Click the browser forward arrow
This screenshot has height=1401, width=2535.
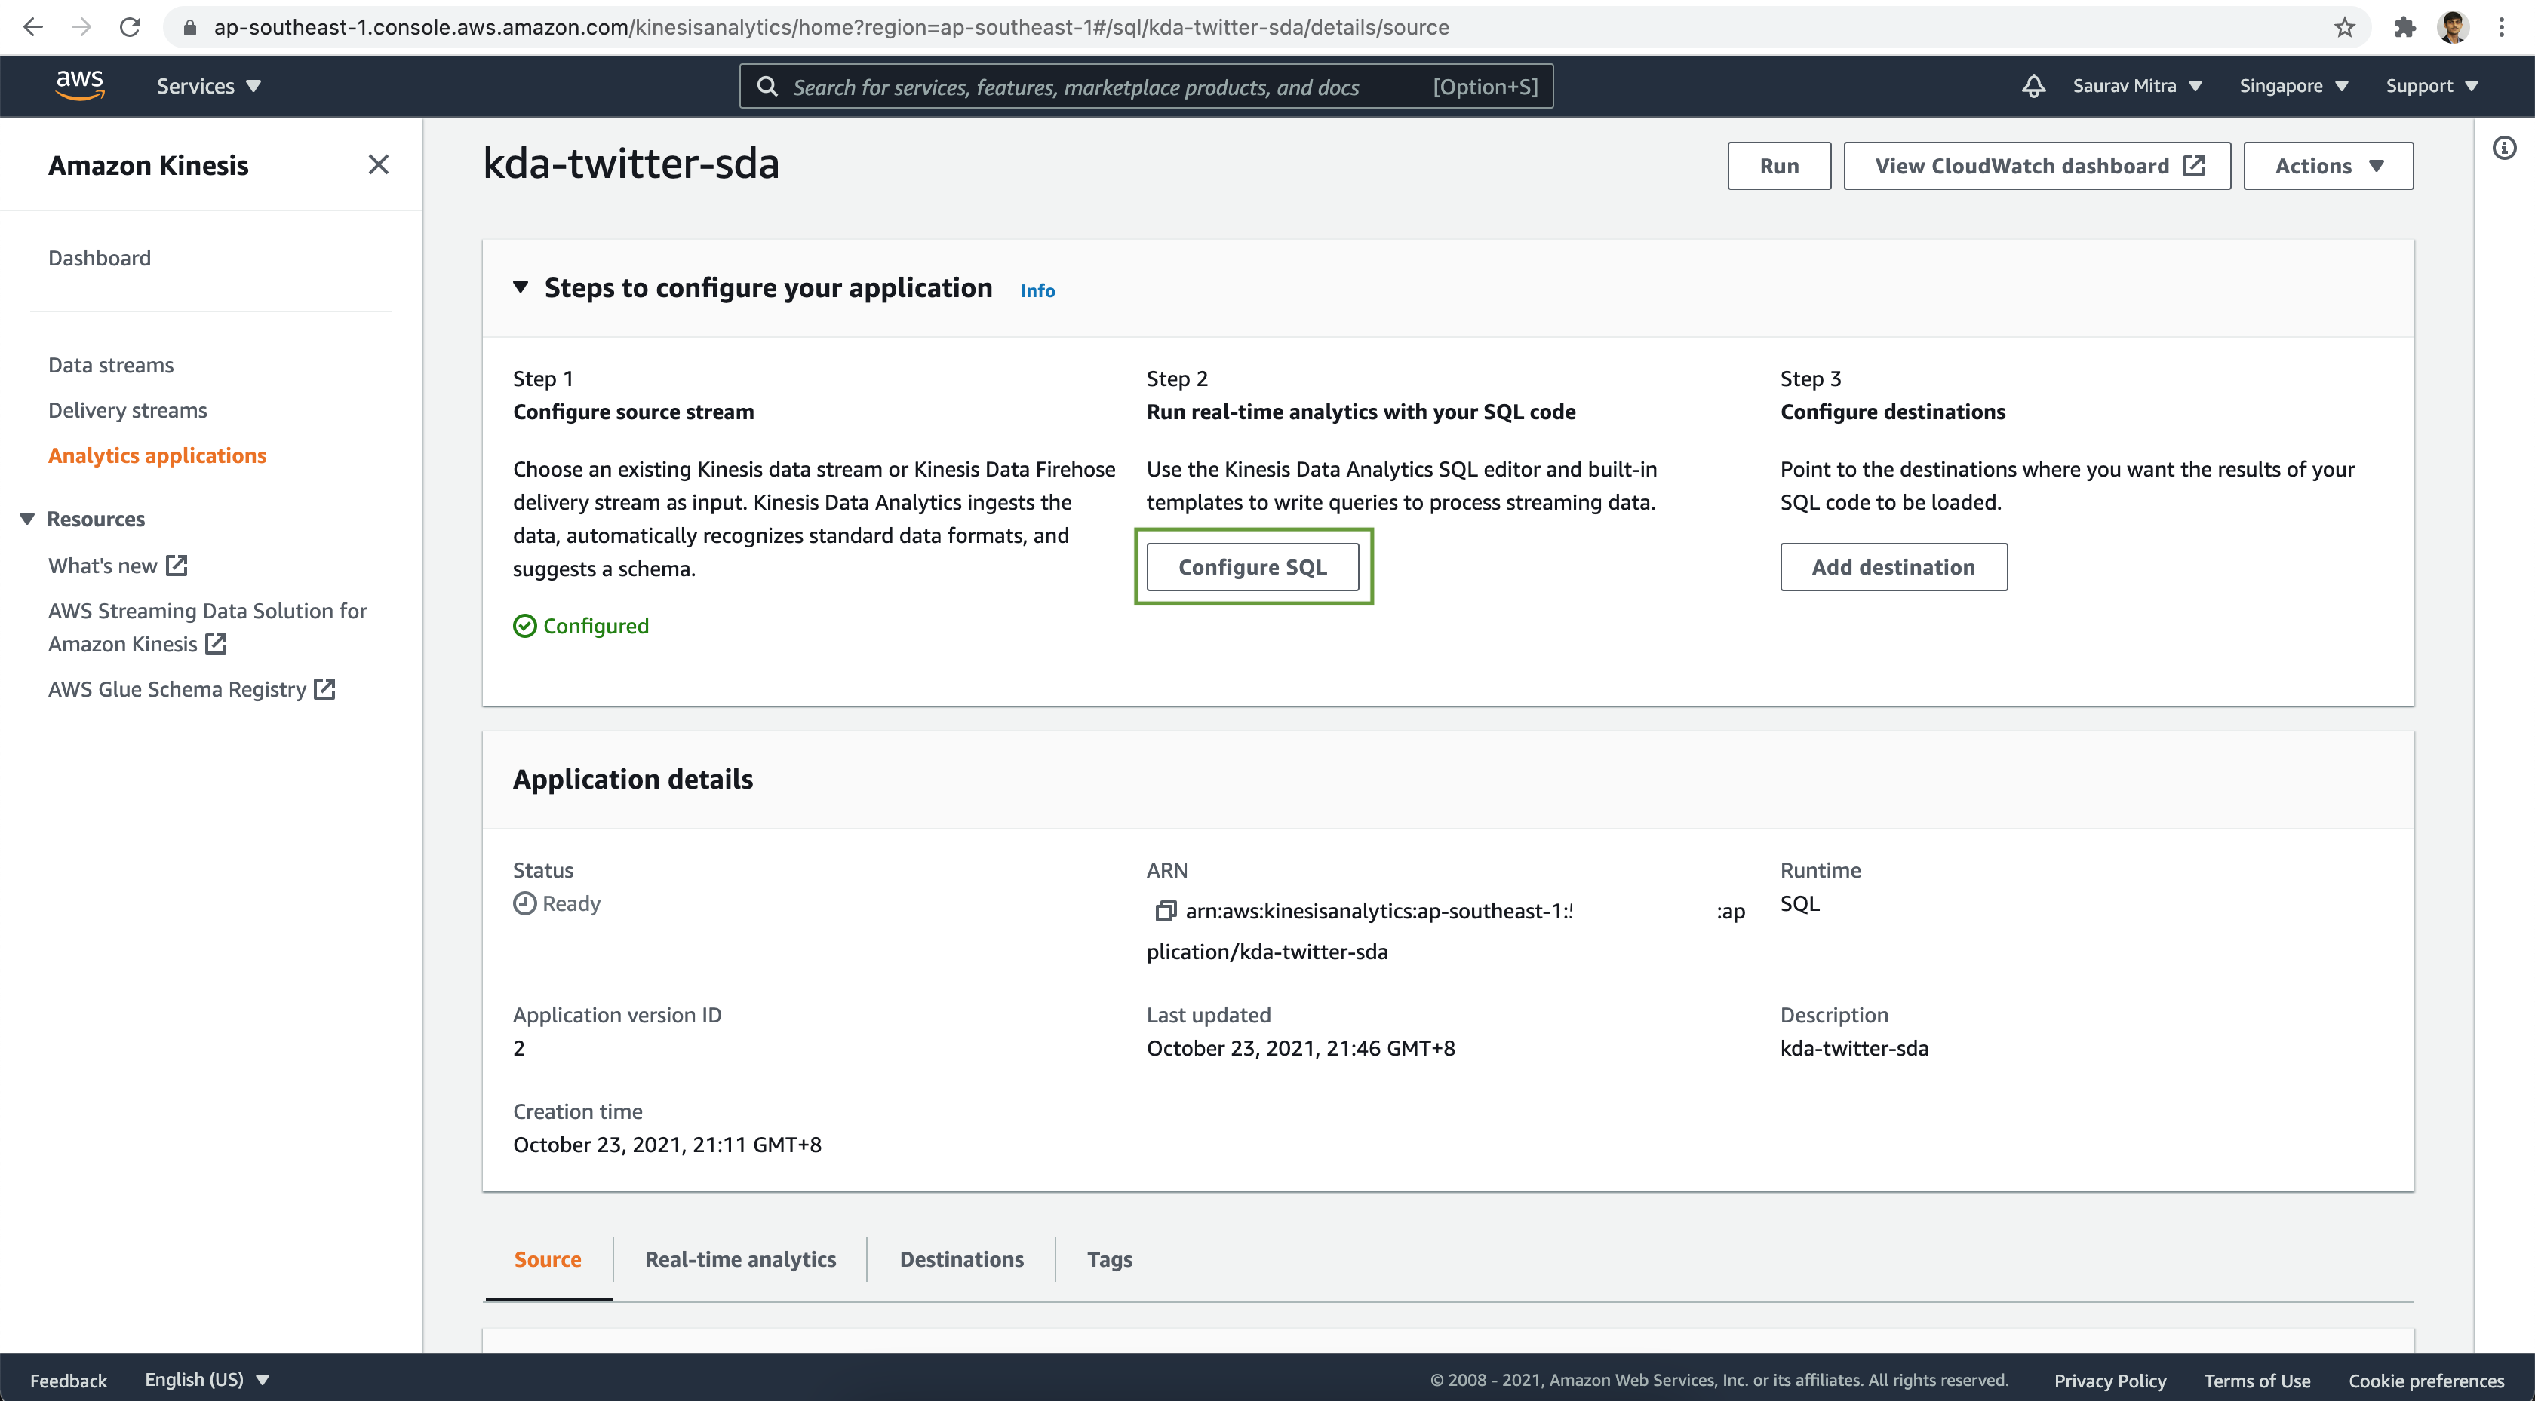(81, 26)
